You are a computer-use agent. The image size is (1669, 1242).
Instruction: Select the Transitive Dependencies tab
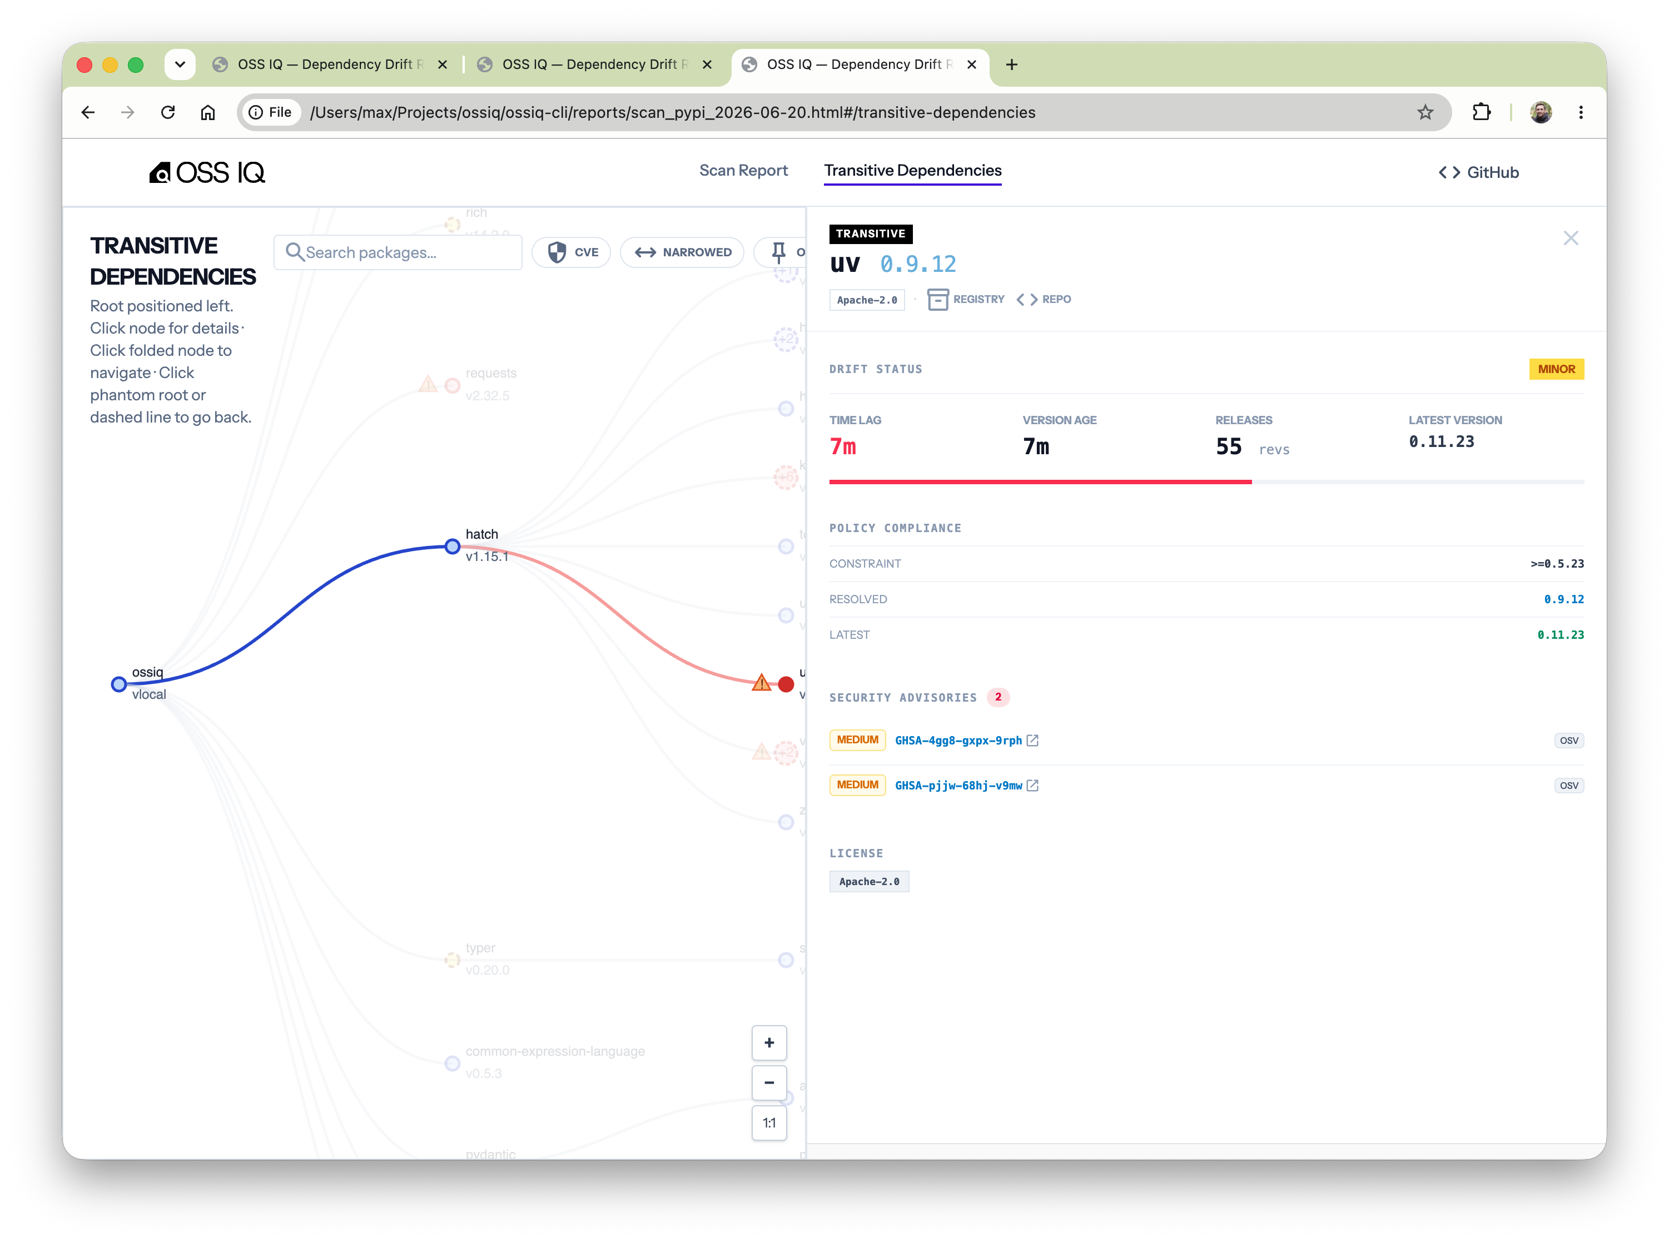pyautogui.click(x=912, y=171)
